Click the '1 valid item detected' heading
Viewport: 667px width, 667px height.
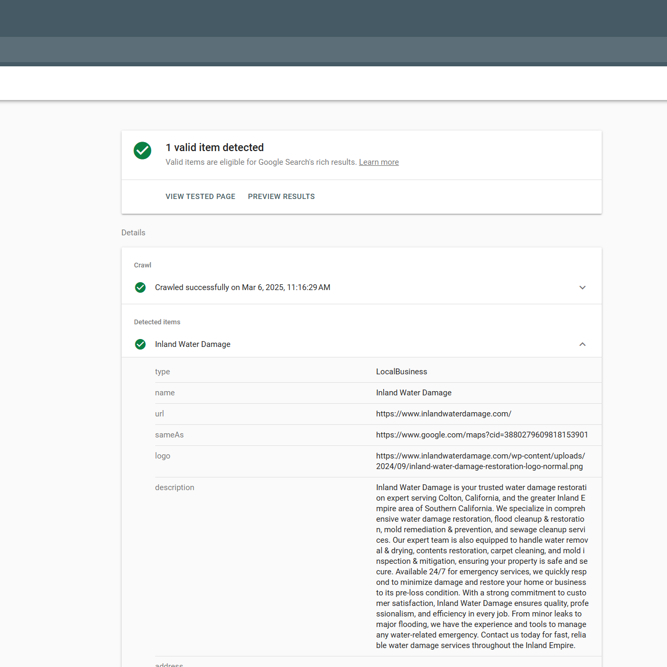click(214, 147)
